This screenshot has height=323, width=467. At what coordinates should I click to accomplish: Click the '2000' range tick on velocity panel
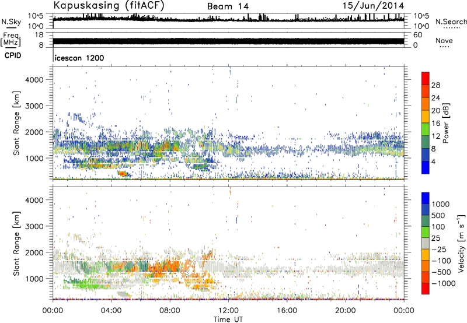click(x=34, y=252)
